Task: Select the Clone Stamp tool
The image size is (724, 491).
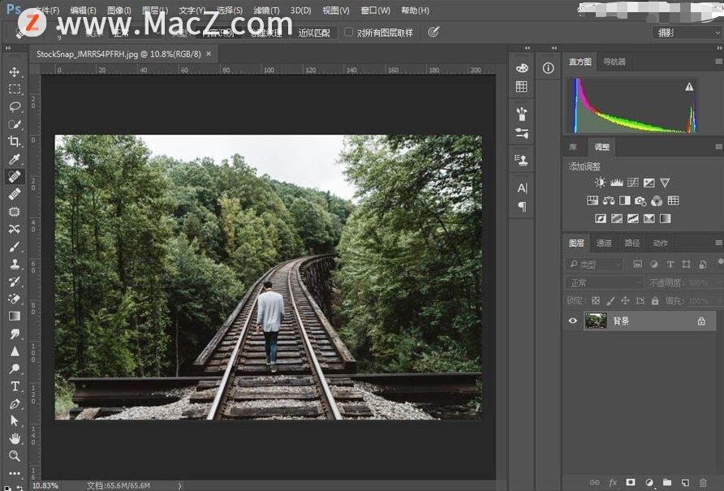Action: (x=15, y=264)
